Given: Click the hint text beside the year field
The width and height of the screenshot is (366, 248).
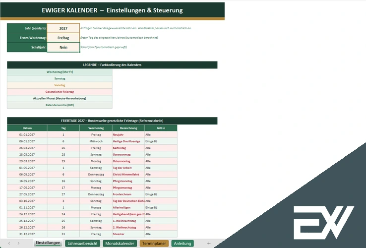Looking at the screenshot, I should [x=136, y=28].
